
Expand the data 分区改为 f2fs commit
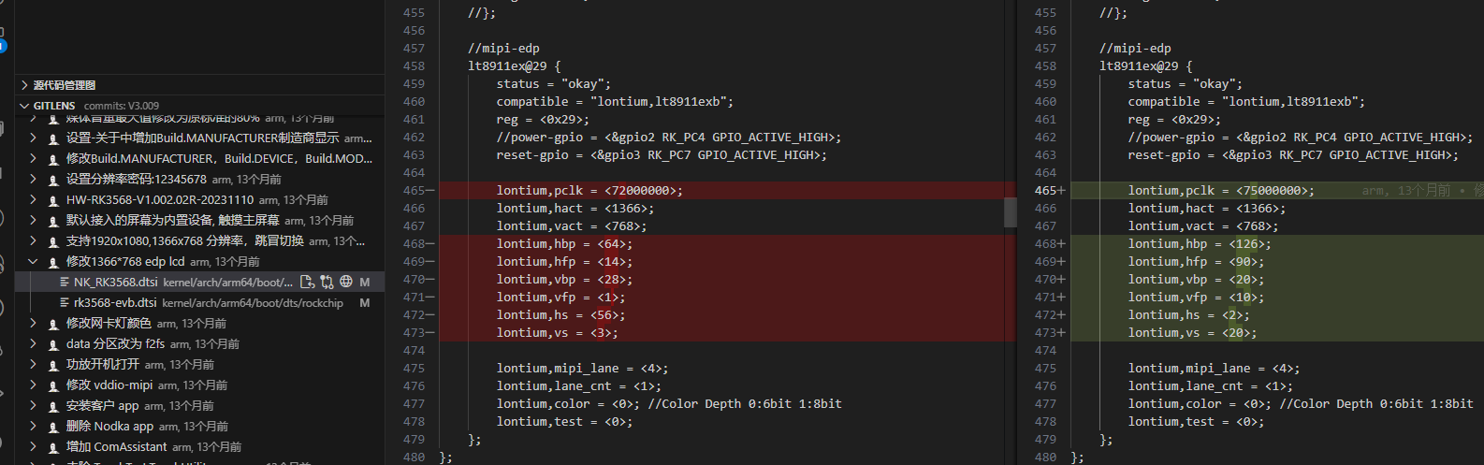34,344
